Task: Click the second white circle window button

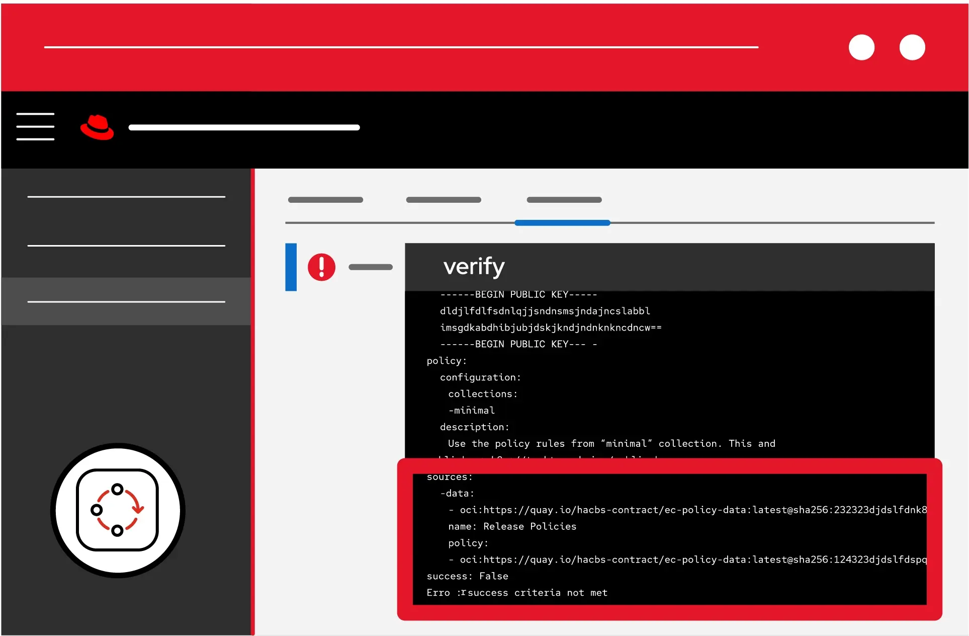Action: [x=912, y=47]
